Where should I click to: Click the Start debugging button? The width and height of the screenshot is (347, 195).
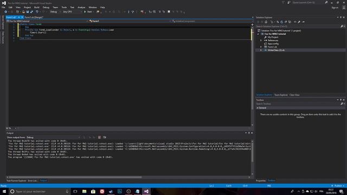tap(88, 12)
